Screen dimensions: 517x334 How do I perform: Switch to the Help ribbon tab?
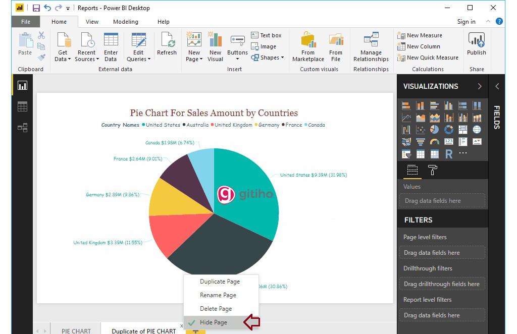pos(164,22)
